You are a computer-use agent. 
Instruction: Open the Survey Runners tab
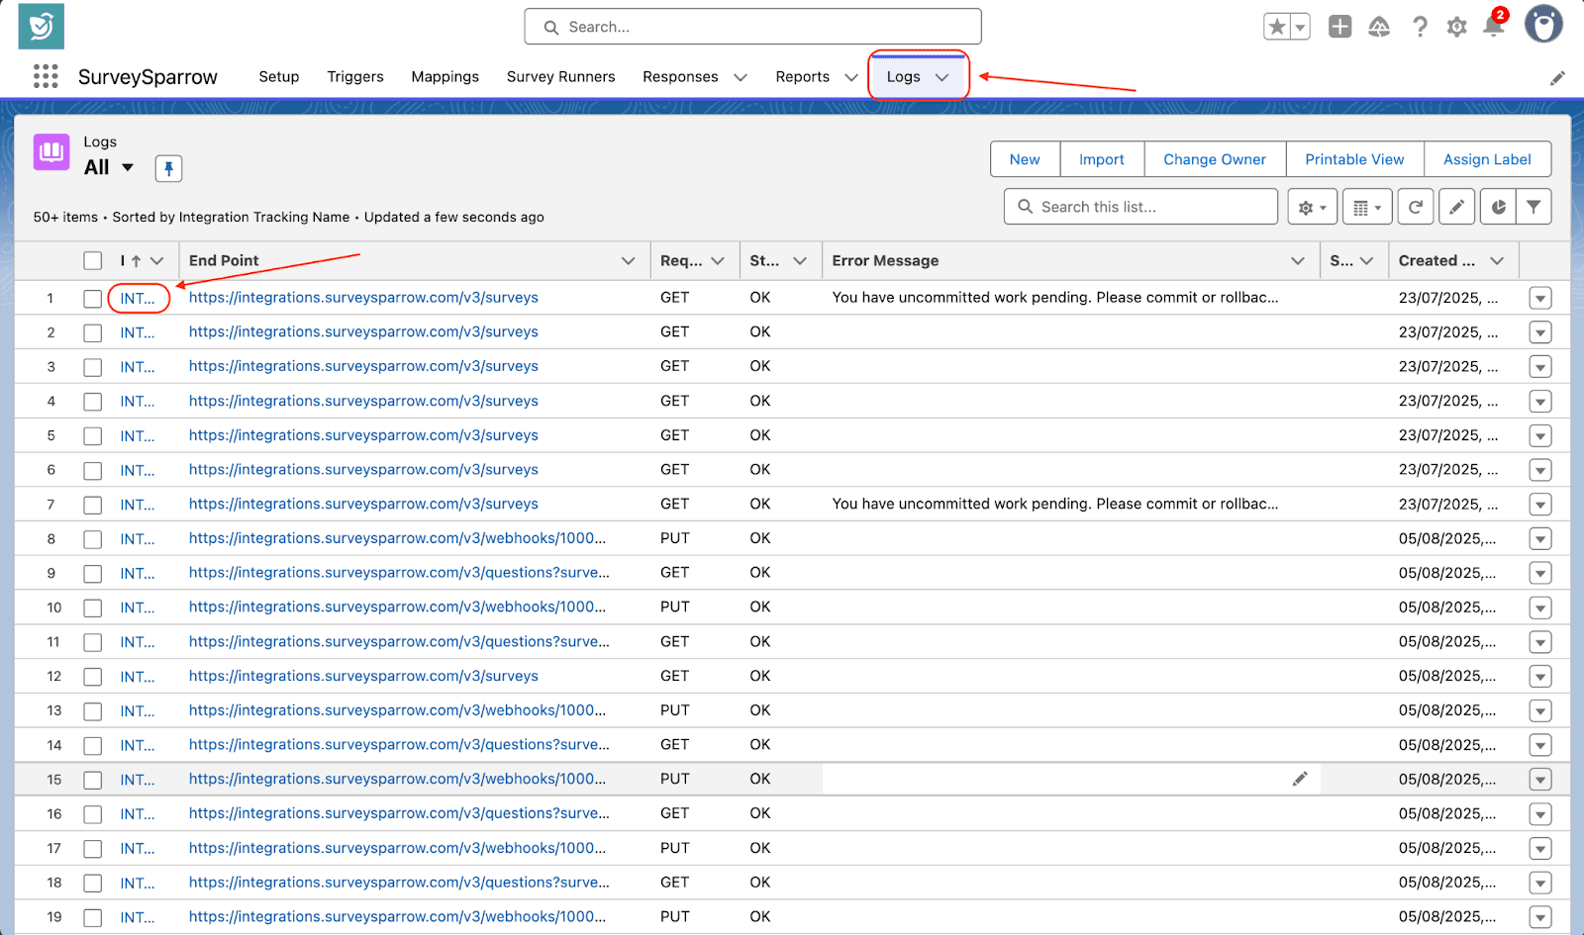(560, 77)
